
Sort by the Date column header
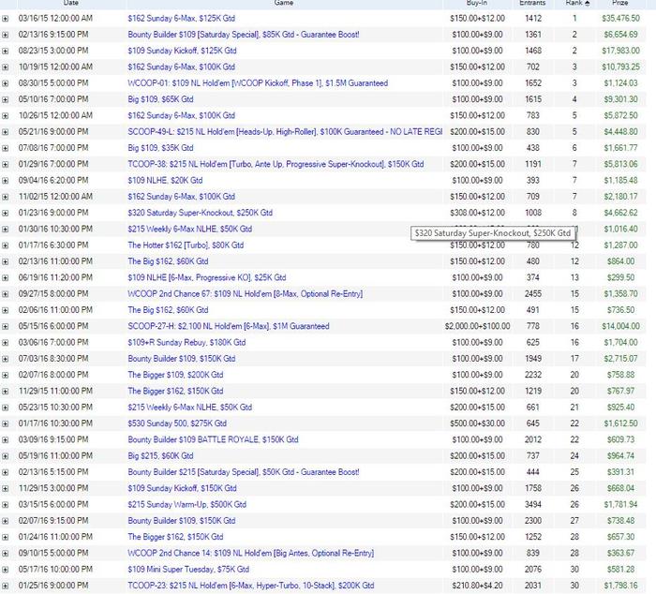(70, 3)
